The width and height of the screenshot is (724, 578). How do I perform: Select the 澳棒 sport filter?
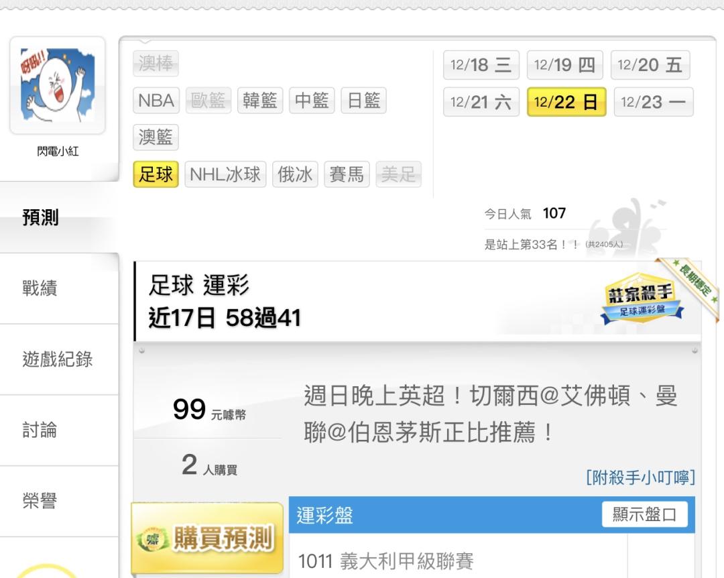[x=156, y=63]
